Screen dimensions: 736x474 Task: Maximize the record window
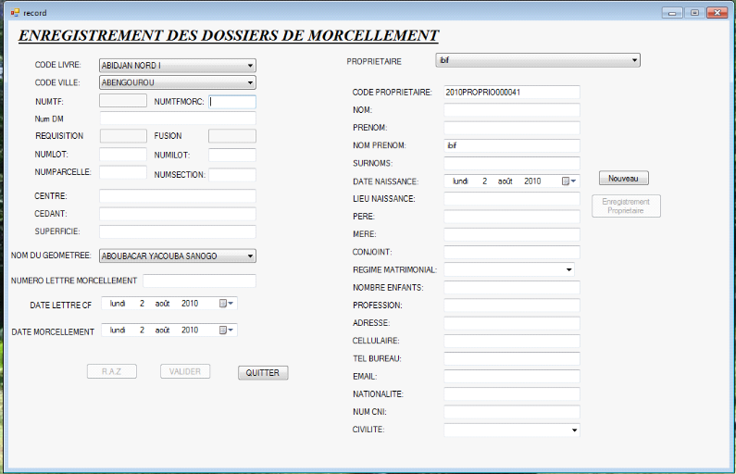click(x=694, y=13)
